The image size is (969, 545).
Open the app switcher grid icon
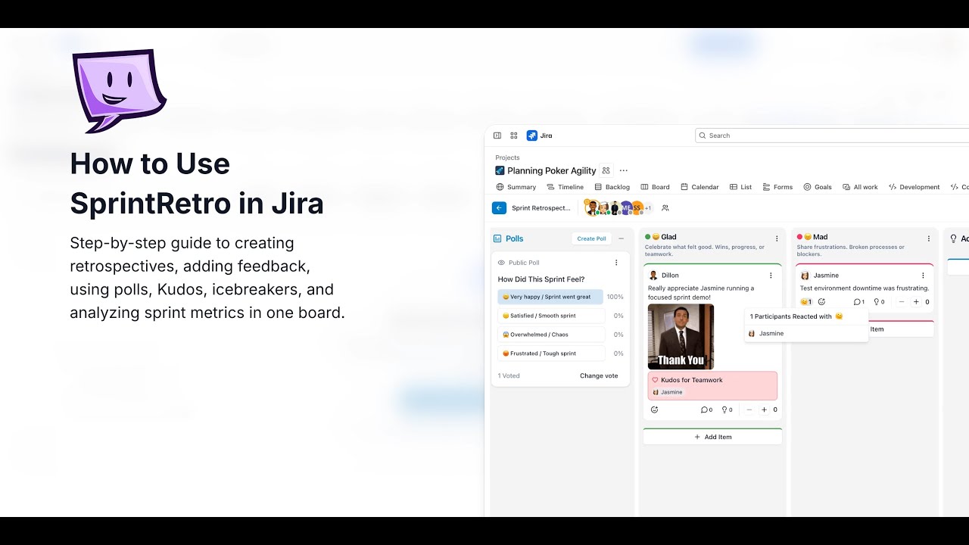[514, 135]
